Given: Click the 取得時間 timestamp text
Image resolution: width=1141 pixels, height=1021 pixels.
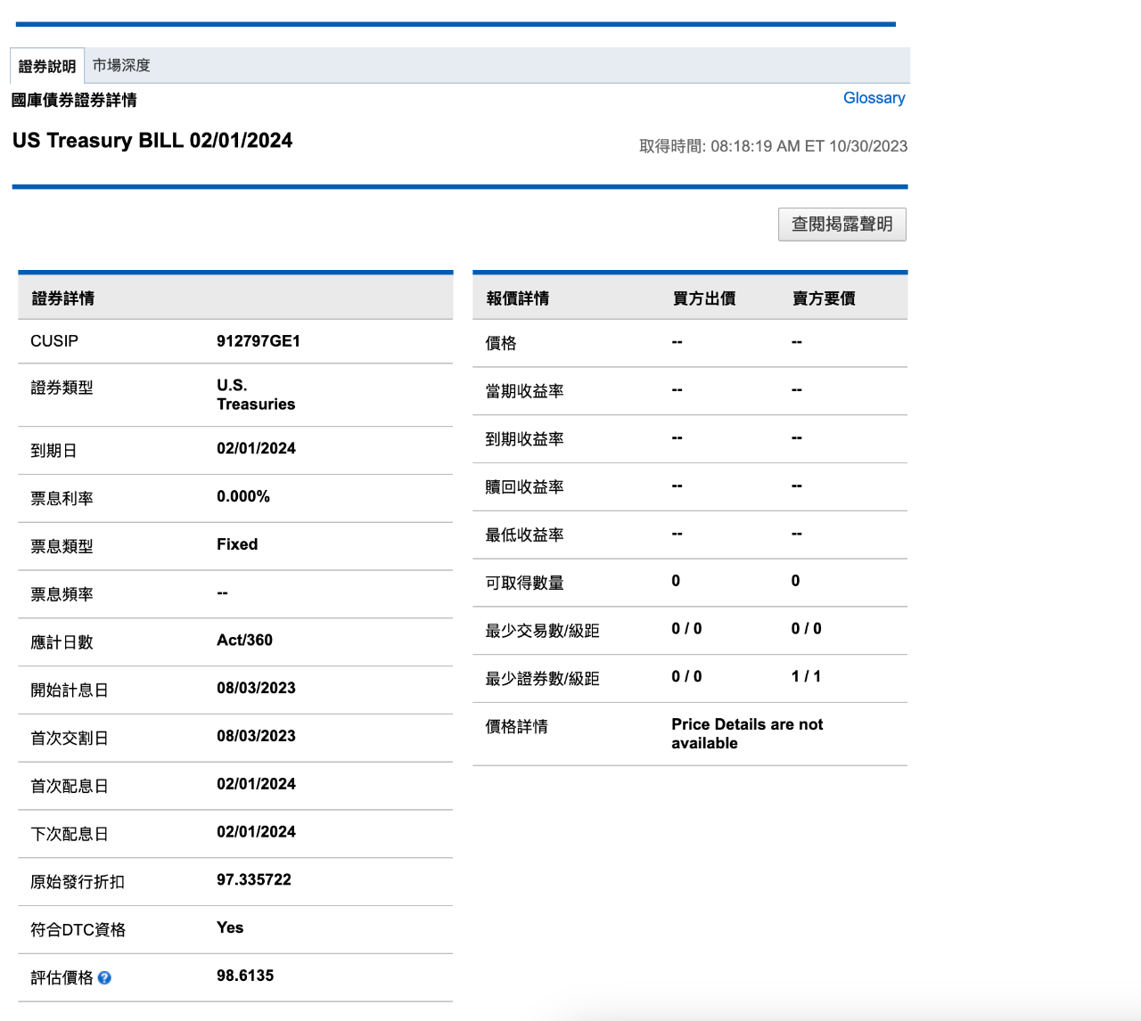Looking at the screenshot, I should pos(773,145).
